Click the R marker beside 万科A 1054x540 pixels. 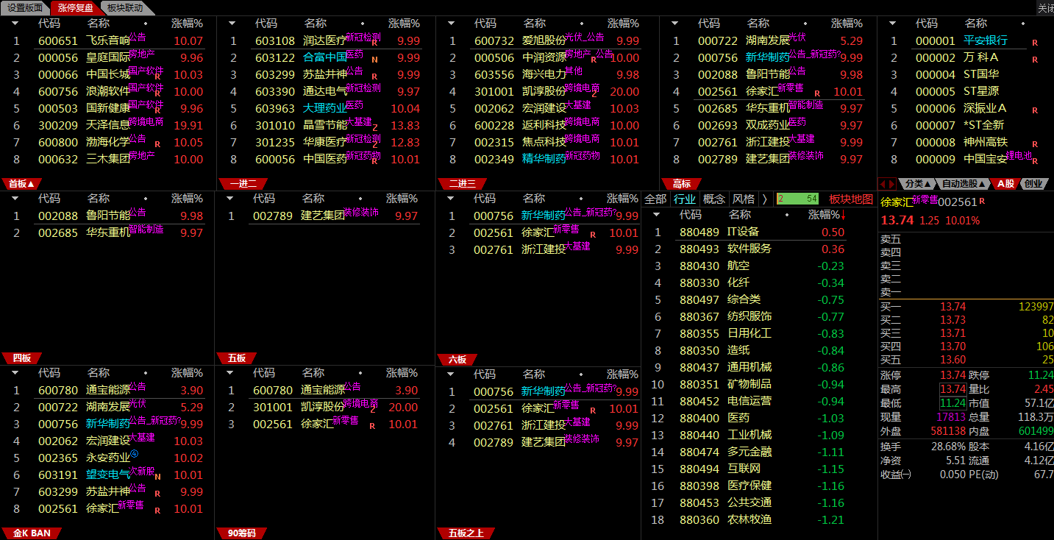[1035, 60]
